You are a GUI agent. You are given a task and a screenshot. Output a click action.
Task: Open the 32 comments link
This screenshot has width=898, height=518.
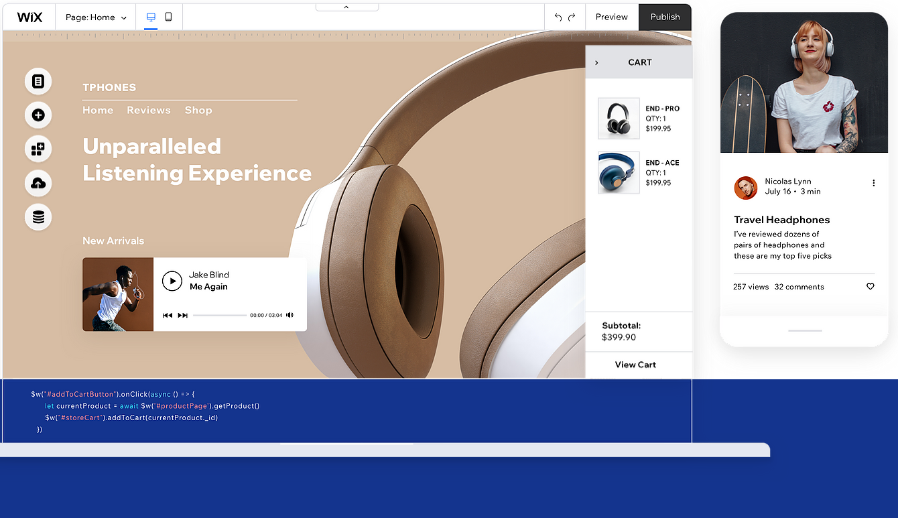[x=799, y=287]
